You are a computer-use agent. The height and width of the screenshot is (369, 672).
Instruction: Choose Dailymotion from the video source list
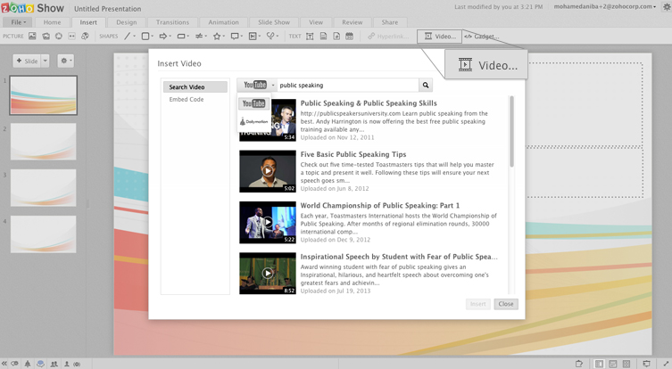tap(254, 120)
